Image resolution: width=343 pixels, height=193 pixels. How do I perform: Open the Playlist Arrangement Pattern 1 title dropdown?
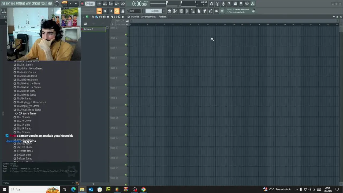point(151,17)
